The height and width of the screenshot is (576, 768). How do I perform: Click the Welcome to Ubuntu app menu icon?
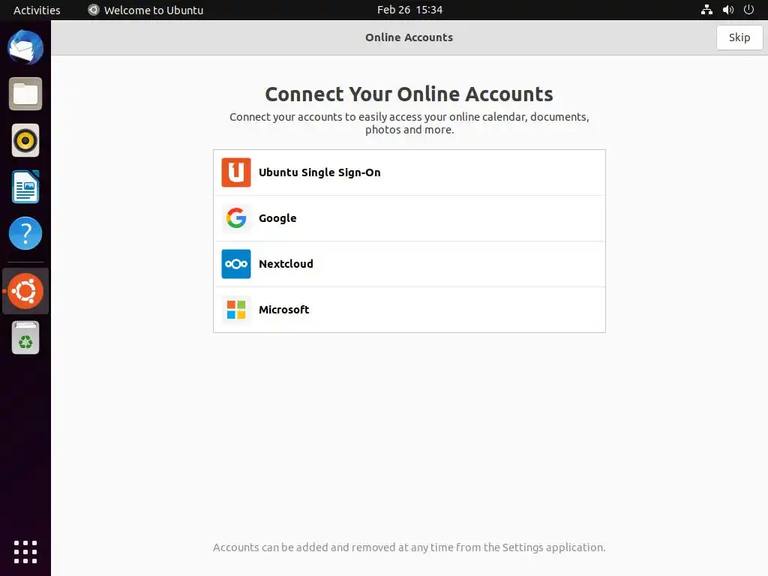[94, 10]
